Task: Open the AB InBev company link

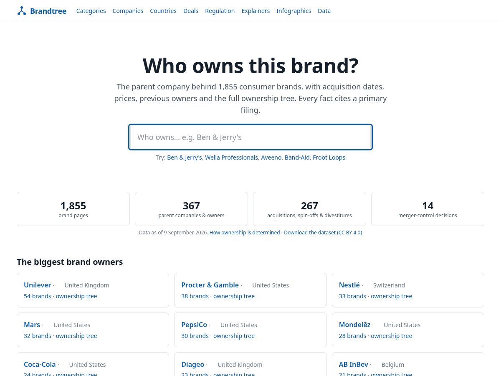Action: click(353, 364)
